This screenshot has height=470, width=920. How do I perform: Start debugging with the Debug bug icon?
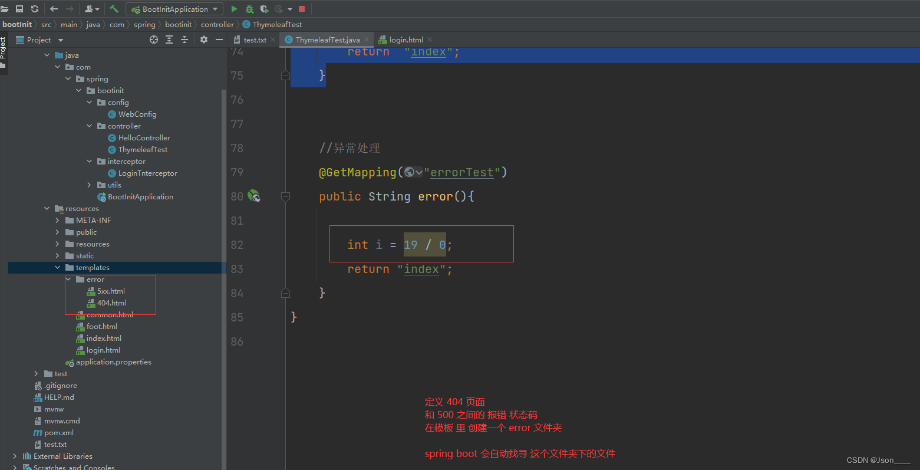pos(249,9)
